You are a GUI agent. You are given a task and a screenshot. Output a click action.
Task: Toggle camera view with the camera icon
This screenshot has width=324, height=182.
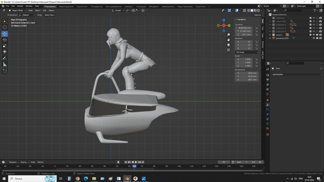(228, 45)
